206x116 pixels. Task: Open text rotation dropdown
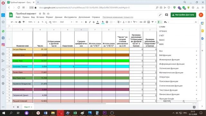[135, 22]
